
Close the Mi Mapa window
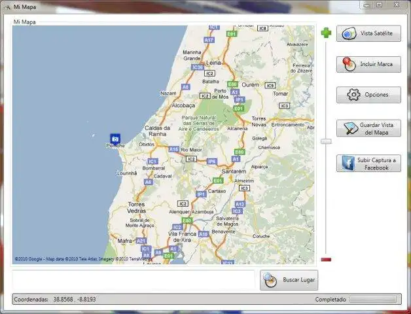(x=397, y=5)
